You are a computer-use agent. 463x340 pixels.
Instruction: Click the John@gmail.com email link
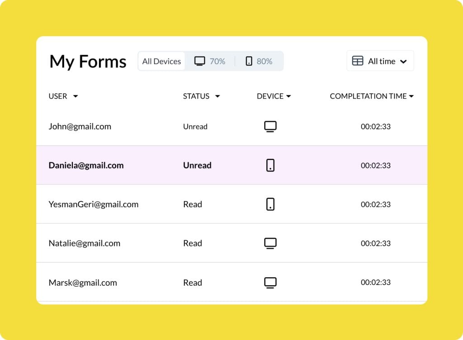80,126
